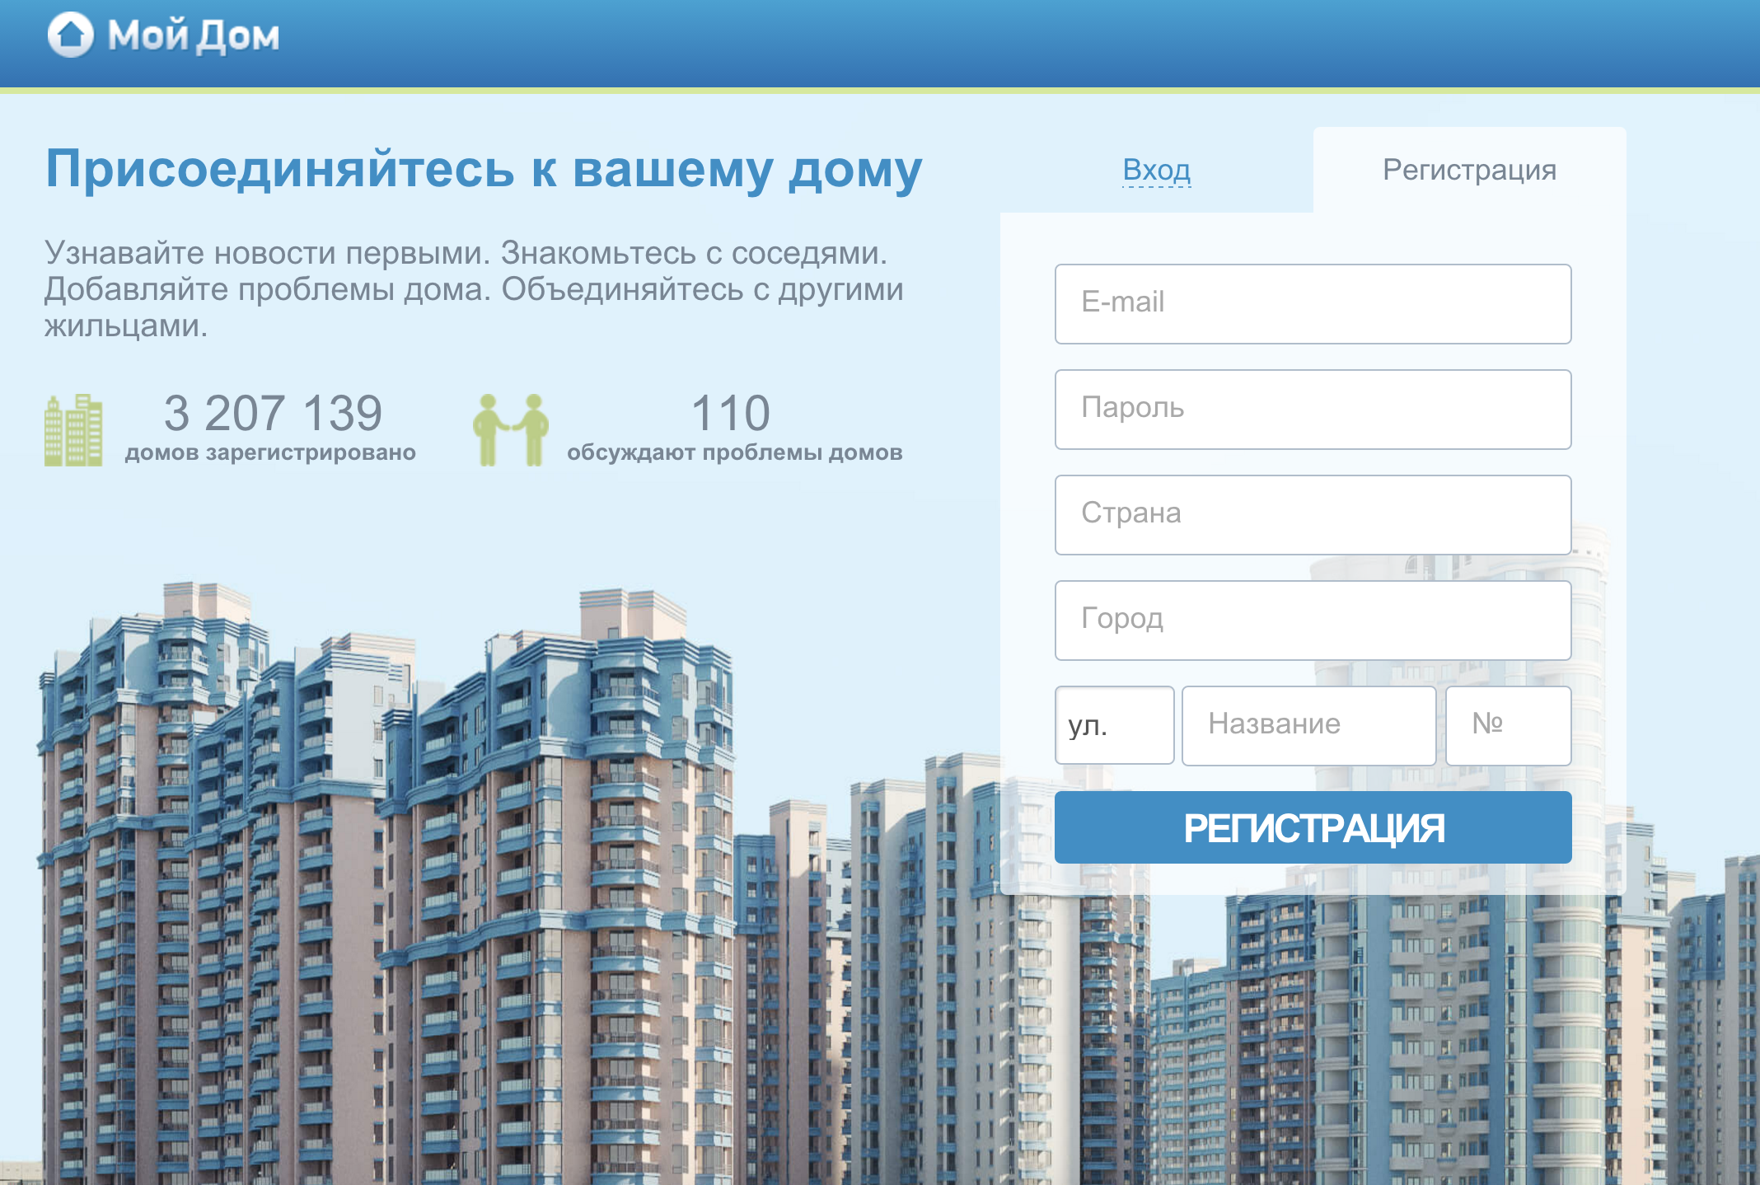Click the Мой Дом site title
1760x1185 pixels.
coord(194,36)
